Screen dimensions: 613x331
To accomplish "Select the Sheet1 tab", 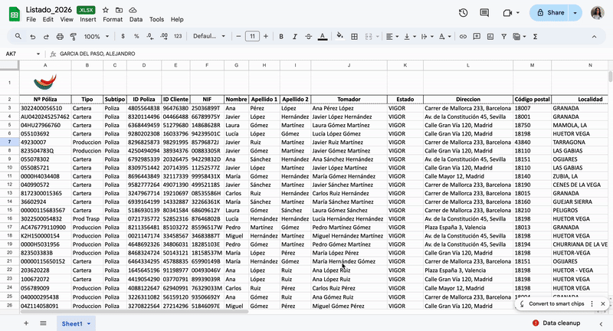I will [76, 323].
